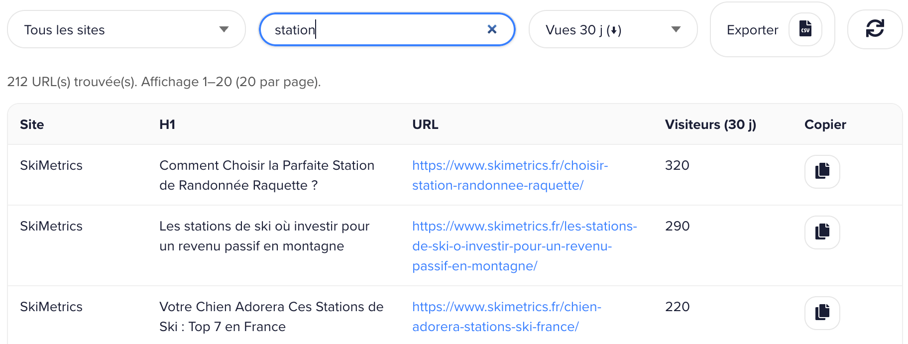Click the Copier column header

(825, 124)
